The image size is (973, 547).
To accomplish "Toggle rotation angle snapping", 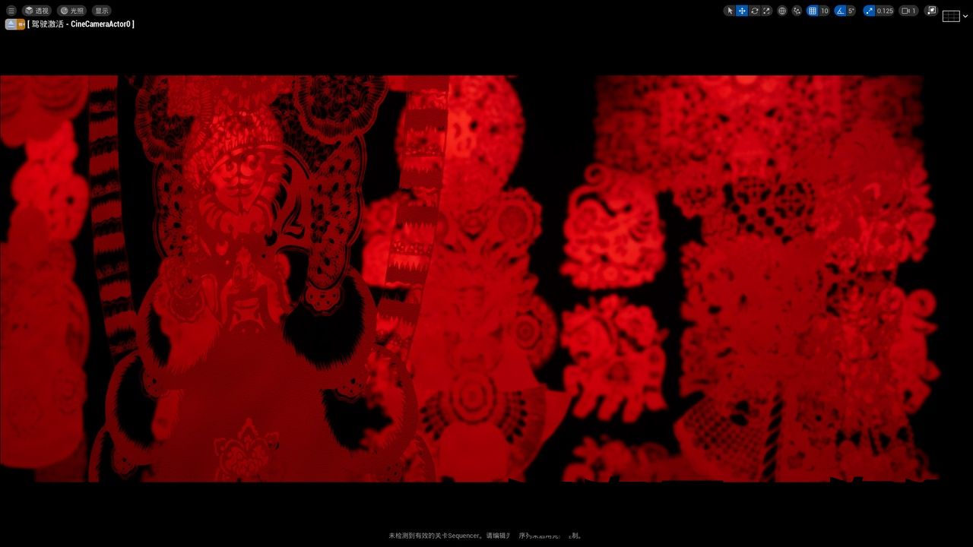I will [841, 11].
